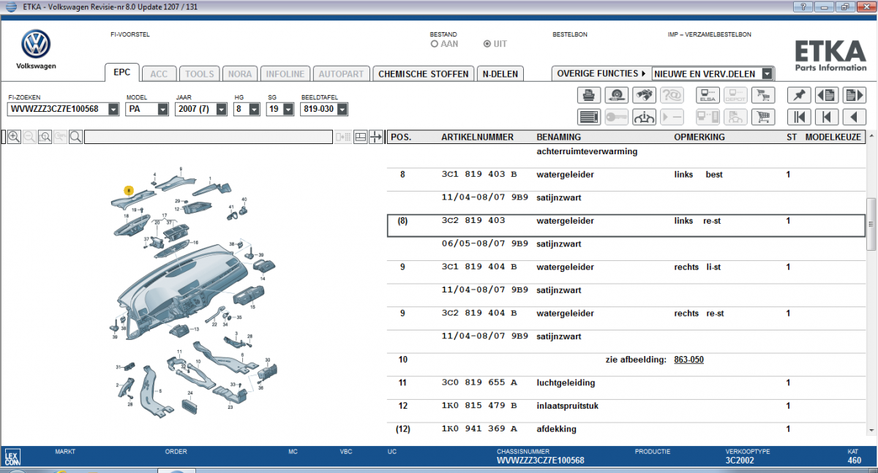The image size is (878, 473).
Task: Select the BESTAND UIT radio button
Action: pos(487,44)
